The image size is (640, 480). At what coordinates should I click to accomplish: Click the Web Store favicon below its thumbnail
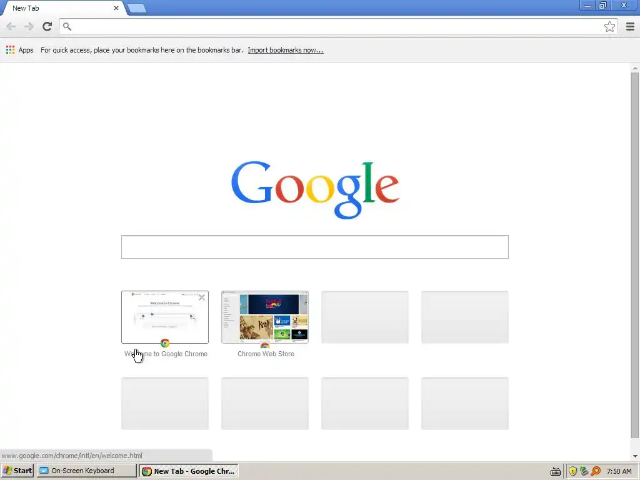click(x=265, y=345)
